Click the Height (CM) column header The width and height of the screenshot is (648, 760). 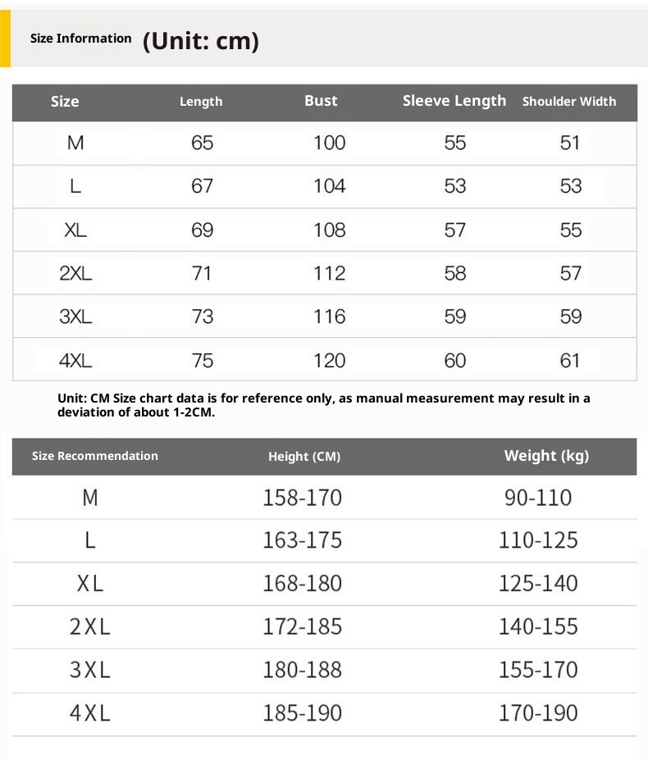click(x=304, y=457)
